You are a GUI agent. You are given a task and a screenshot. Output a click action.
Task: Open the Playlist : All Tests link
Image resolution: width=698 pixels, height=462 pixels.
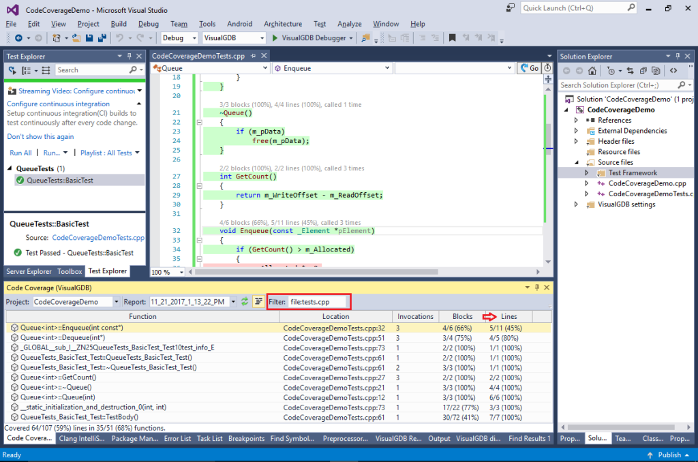[x=106, y=153]
